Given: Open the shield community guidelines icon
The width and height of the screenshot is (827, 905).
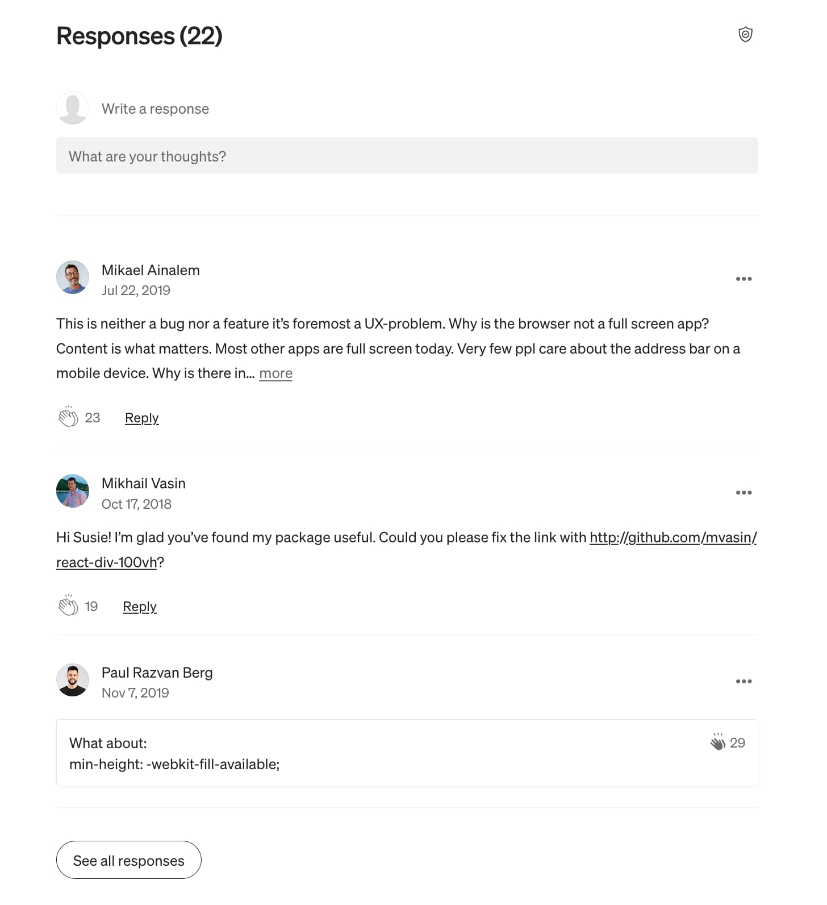Looking at the screenshot, I should coord(745,35).
